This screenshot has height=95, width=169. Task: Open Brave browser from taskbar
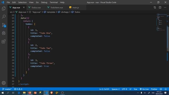pos(51,93)
